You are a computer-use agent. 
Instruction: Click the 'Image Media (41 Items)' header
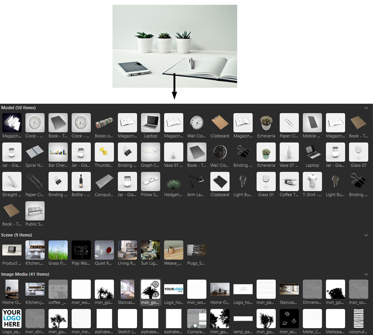(25, 274)
